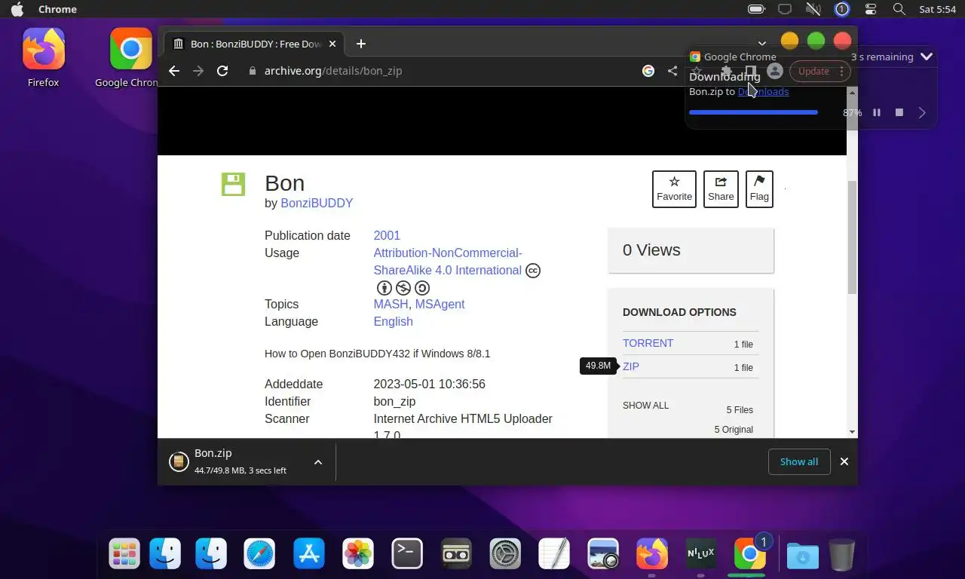
Task: Click Show all downloads button
Action: [x=799, y=461]
